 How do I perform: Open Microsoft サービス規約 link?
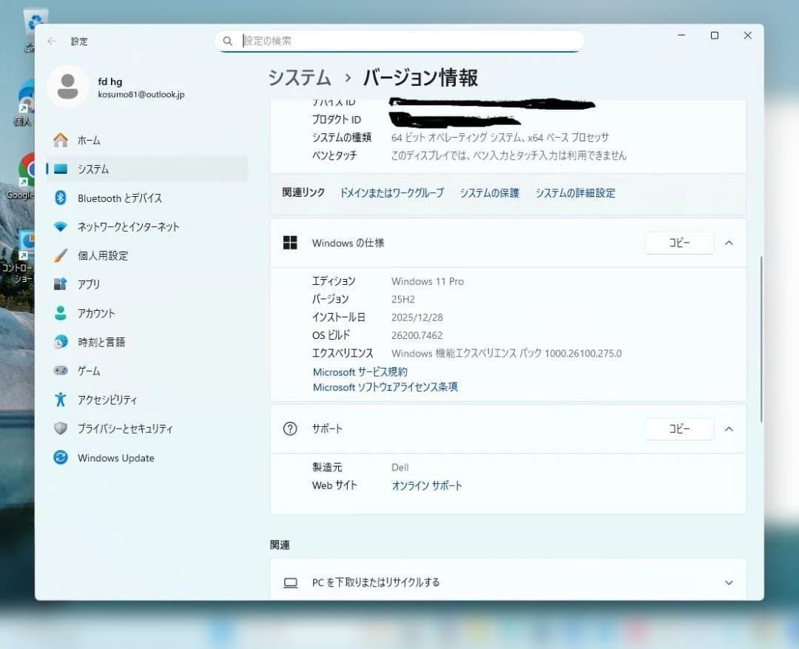360,372
